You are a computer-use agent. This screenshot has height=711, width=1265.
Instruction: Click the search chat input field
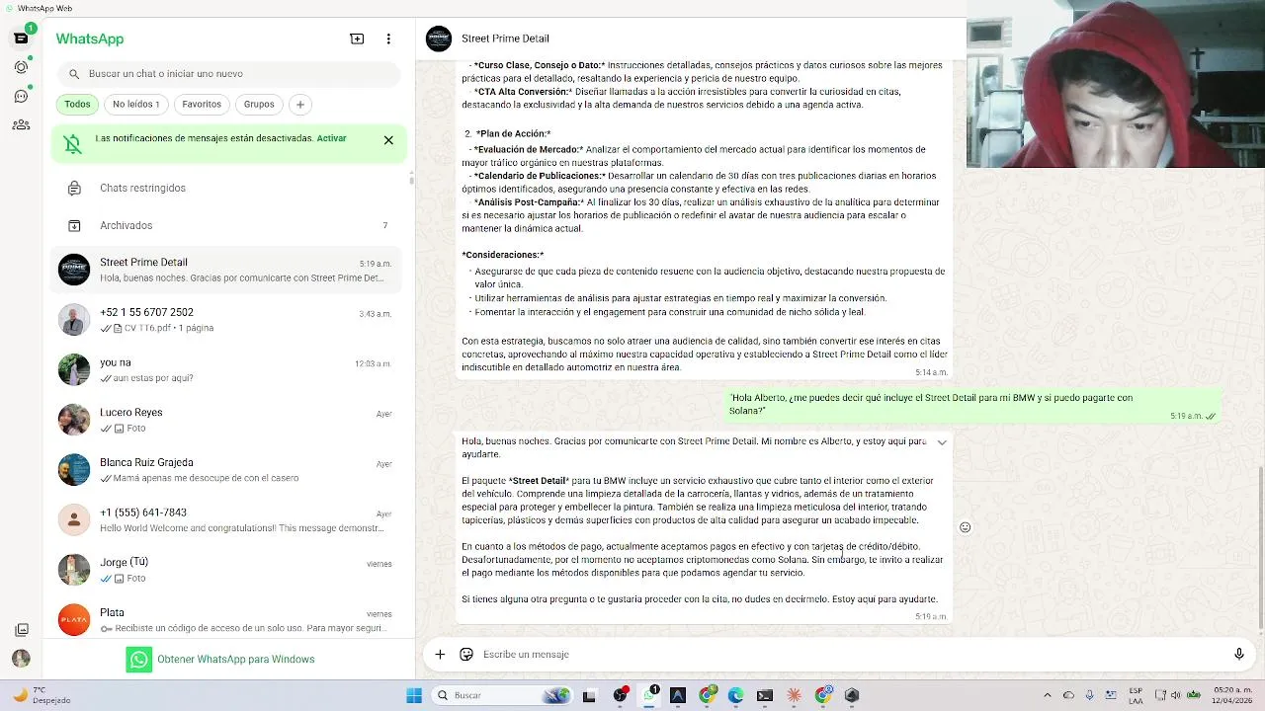(x=228, y=74)
